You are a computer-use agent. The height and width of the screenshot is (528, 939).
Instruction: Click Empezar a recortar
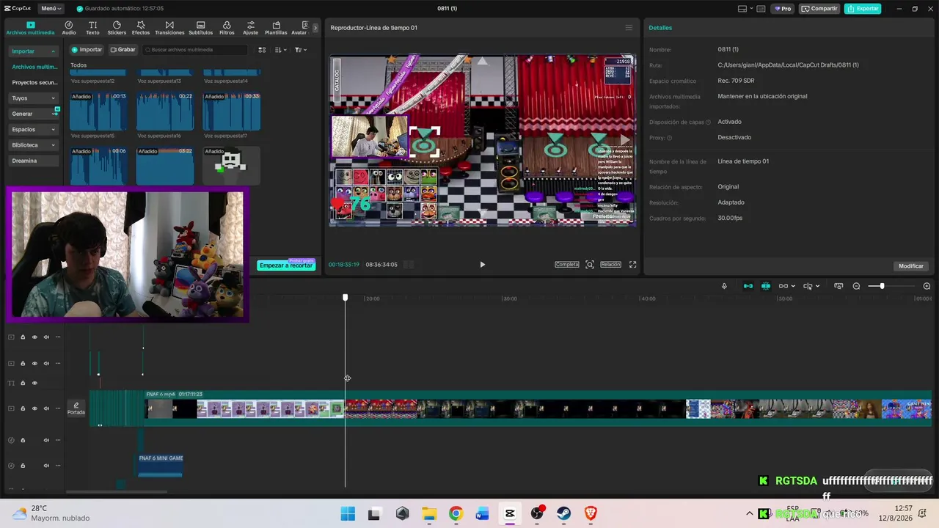(x=286, y=265)
